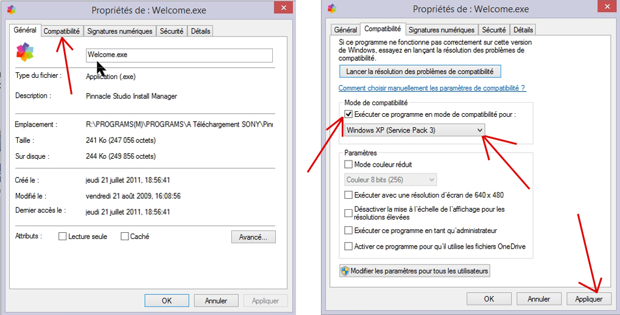This screenshot has width=620, height=315.
Task: Click the modified date vendredi 21 août 2009
Action: pyautogui.click(x=133, y=196)
